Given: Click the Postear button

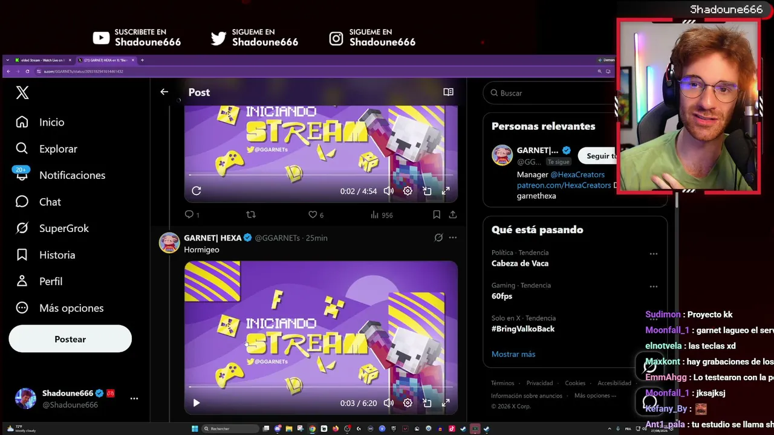Looking at the screenshot, I should (x=70, y=339).
